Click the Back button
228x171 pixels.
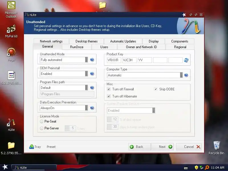tap(140, 147)
